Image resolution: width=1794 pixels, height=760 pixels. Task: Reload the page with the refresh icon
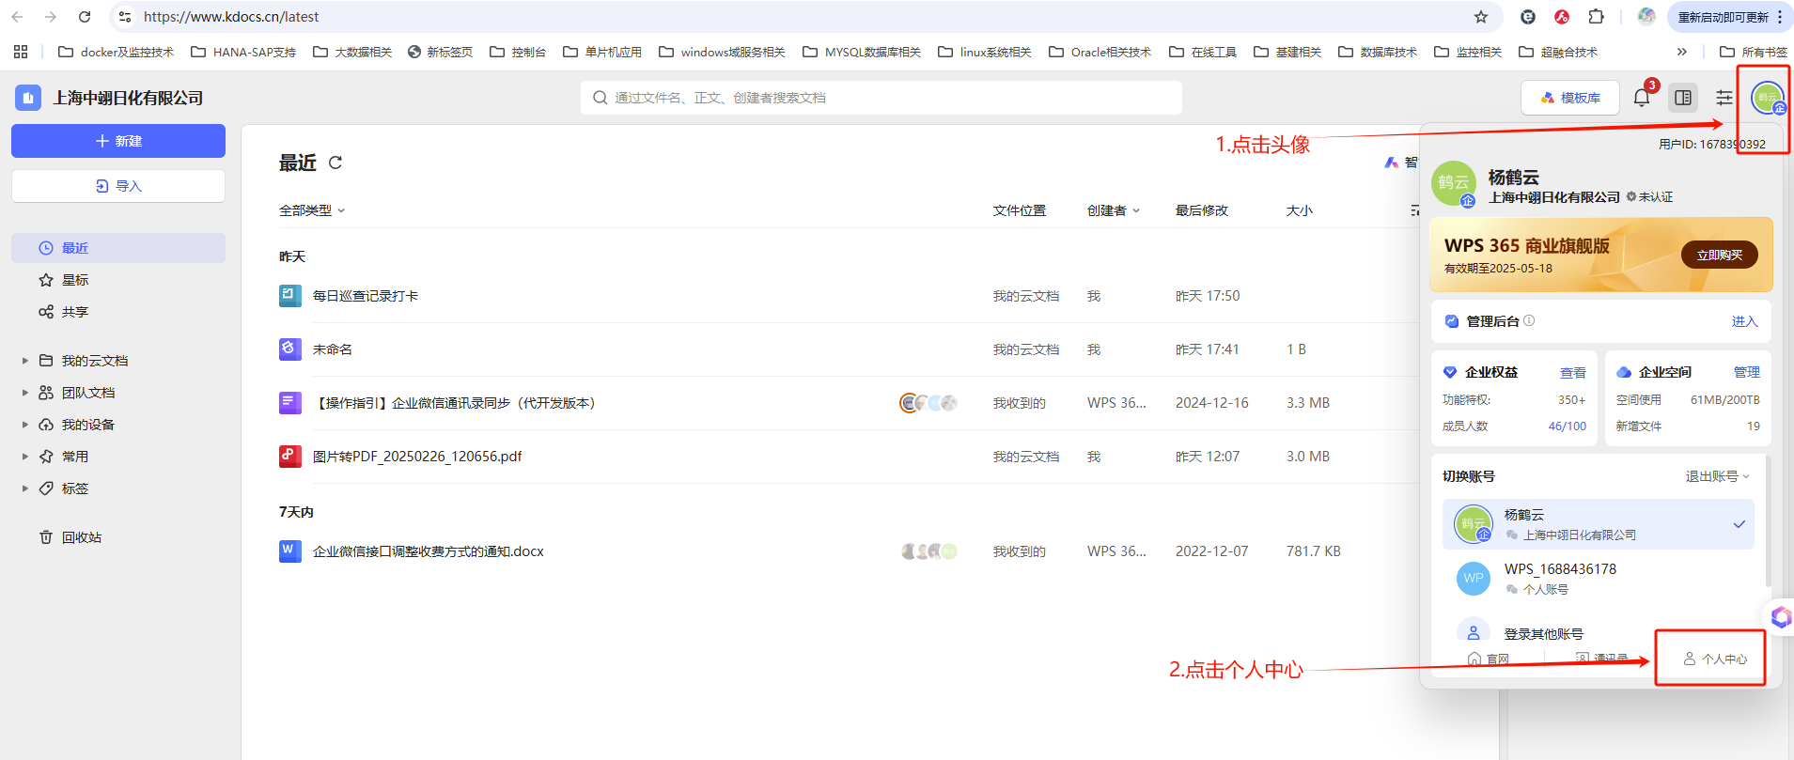(x=85, y=17)
